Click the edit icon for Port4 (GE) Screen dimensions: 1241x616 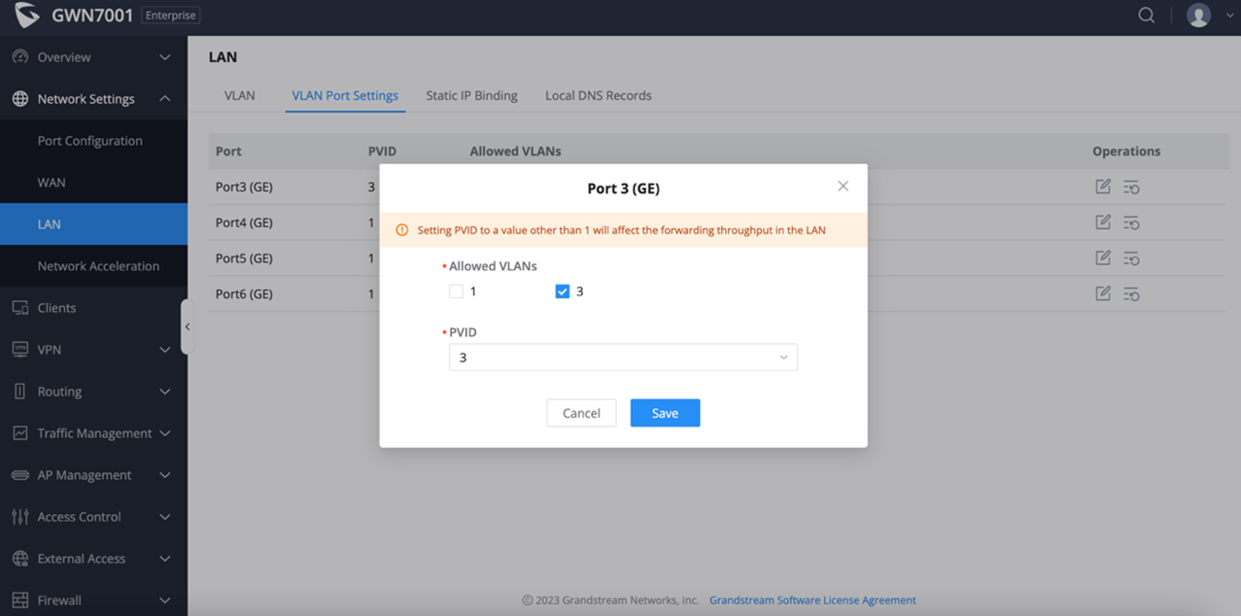[1103, 222]
